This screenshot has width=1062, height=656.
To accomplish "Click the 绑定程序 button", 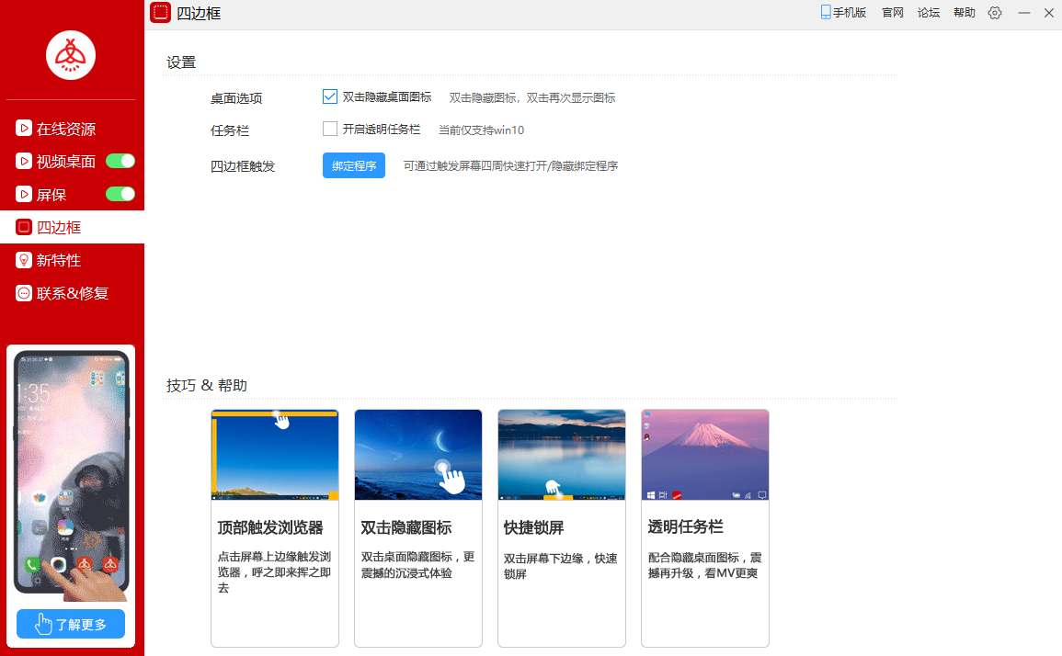I will 354,166.
